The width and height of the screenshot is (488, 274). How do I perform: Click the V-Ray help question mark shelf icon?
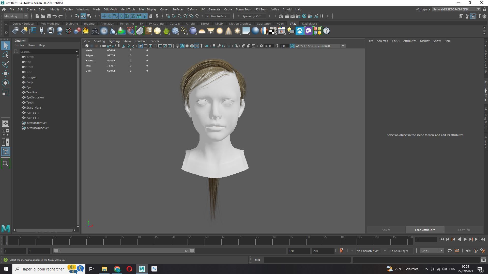[x=326, y=31]
